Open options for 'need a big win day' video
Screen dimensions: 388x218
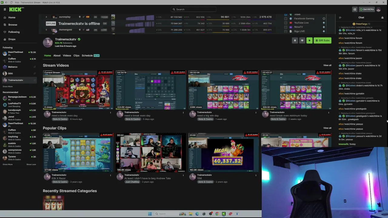256,113
